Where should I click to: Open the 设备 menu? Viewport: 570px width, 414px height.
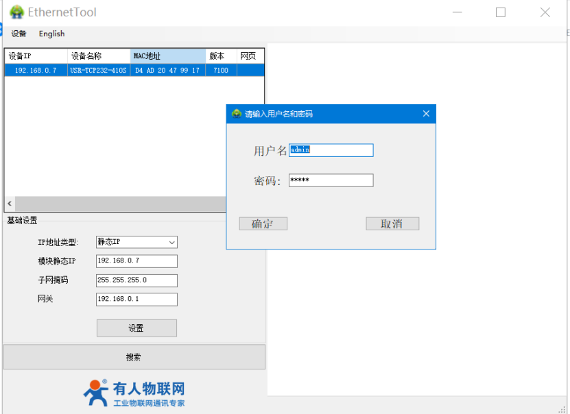click(19, 34)
